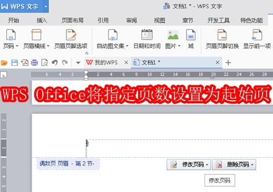Switch header/footer (页眉页脚切换)

[x=222, y=39]
